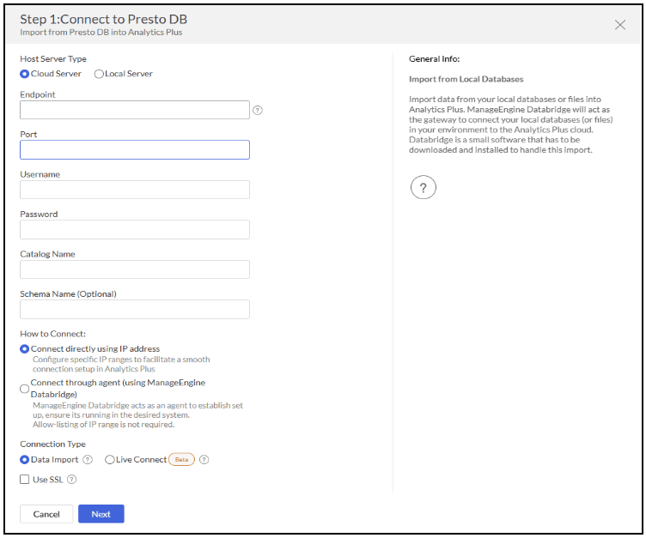Select Data Import connection type

point(25,460)
